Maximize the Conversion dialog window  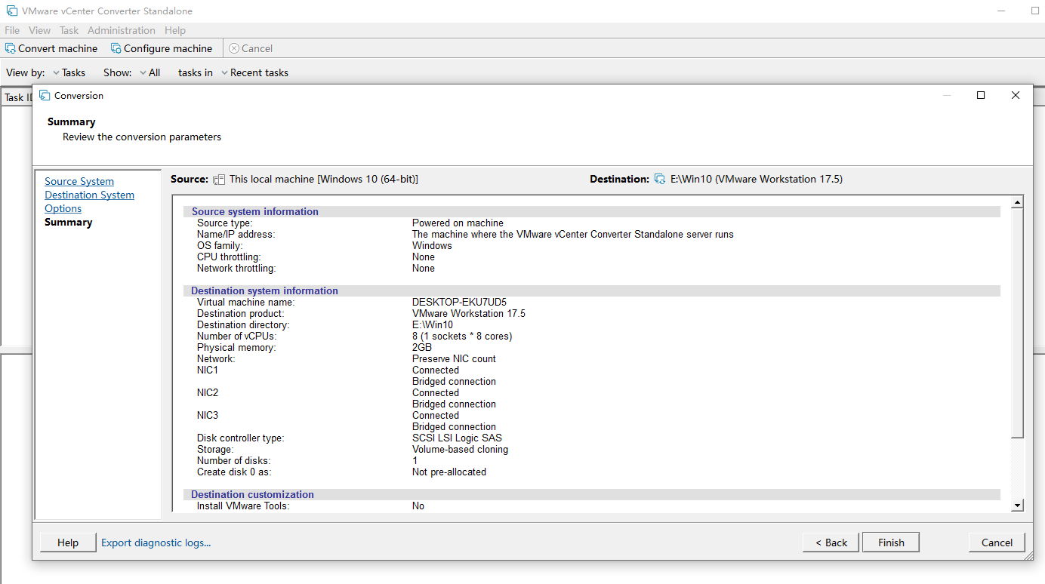coord(981,95)
